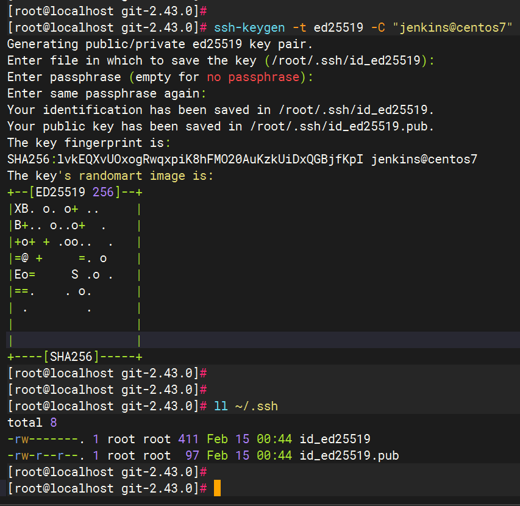Screen dimensions: 520x506
Task: Click 'The key fingerprint is:' line
Action: (89, 143)
